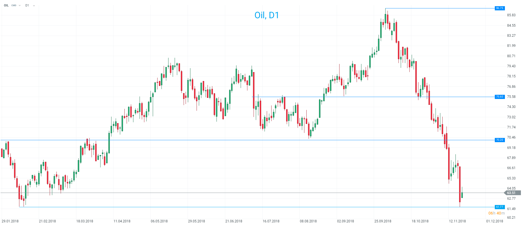Select the blue 75.60 price level tag
Viewport: 524px width, 226px height.
click(500, 97)
